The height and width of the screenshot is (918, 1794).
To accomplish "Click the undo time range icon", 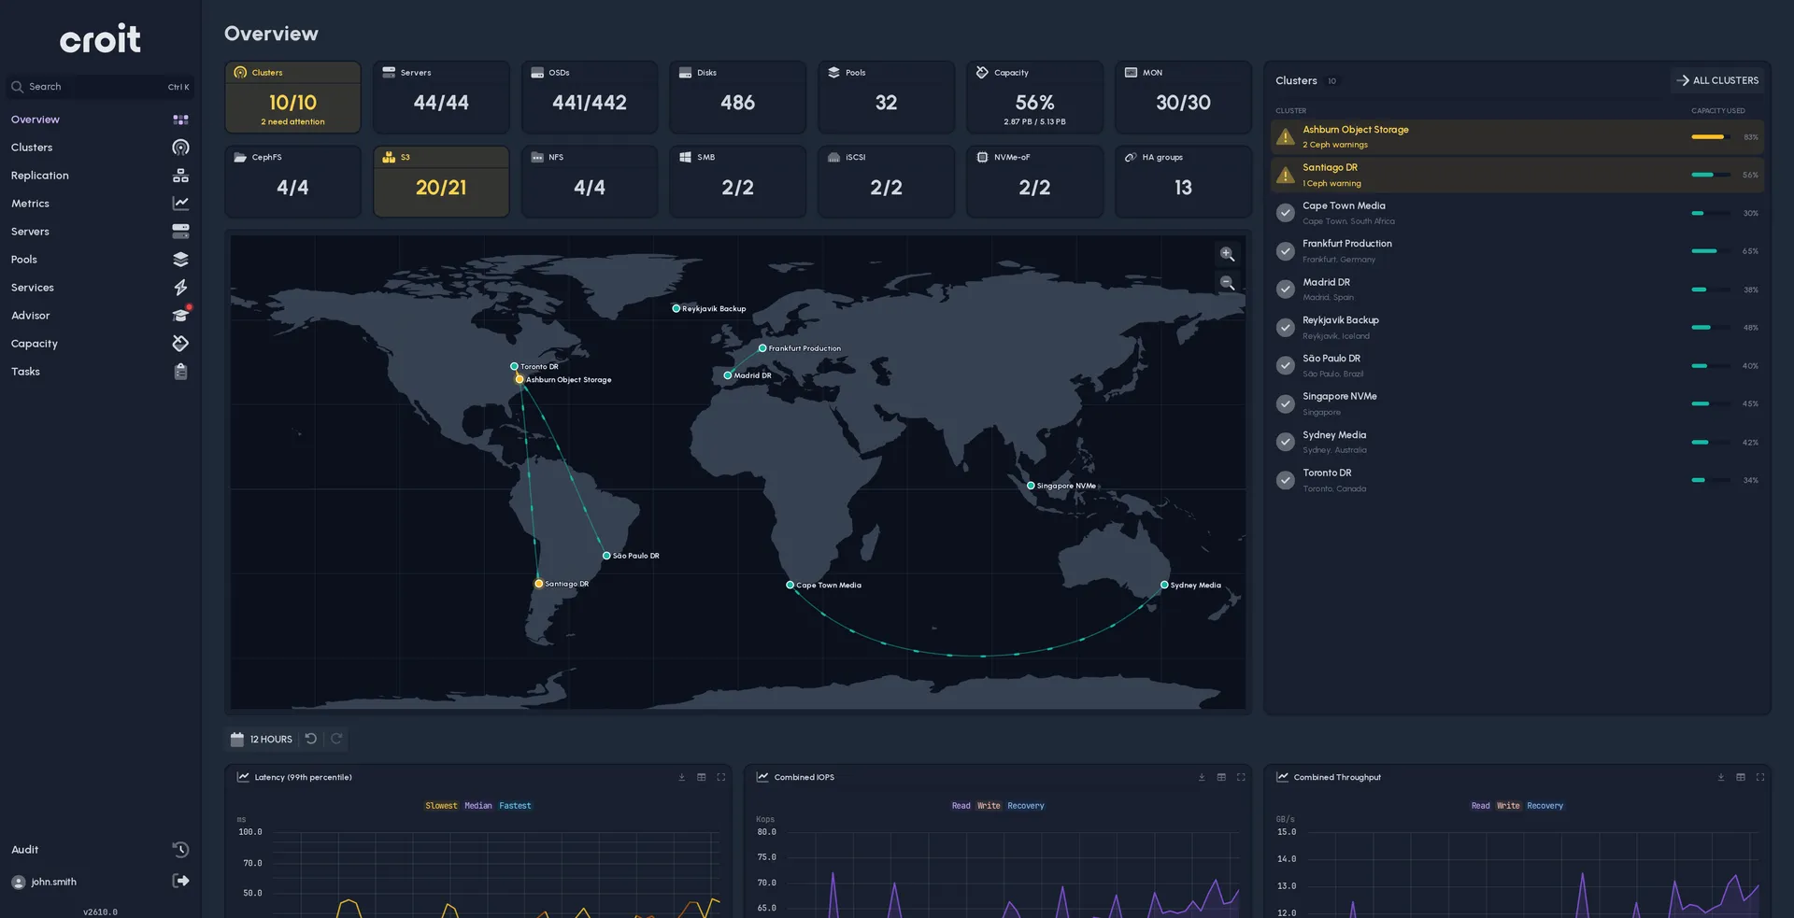I will point(311,739).
